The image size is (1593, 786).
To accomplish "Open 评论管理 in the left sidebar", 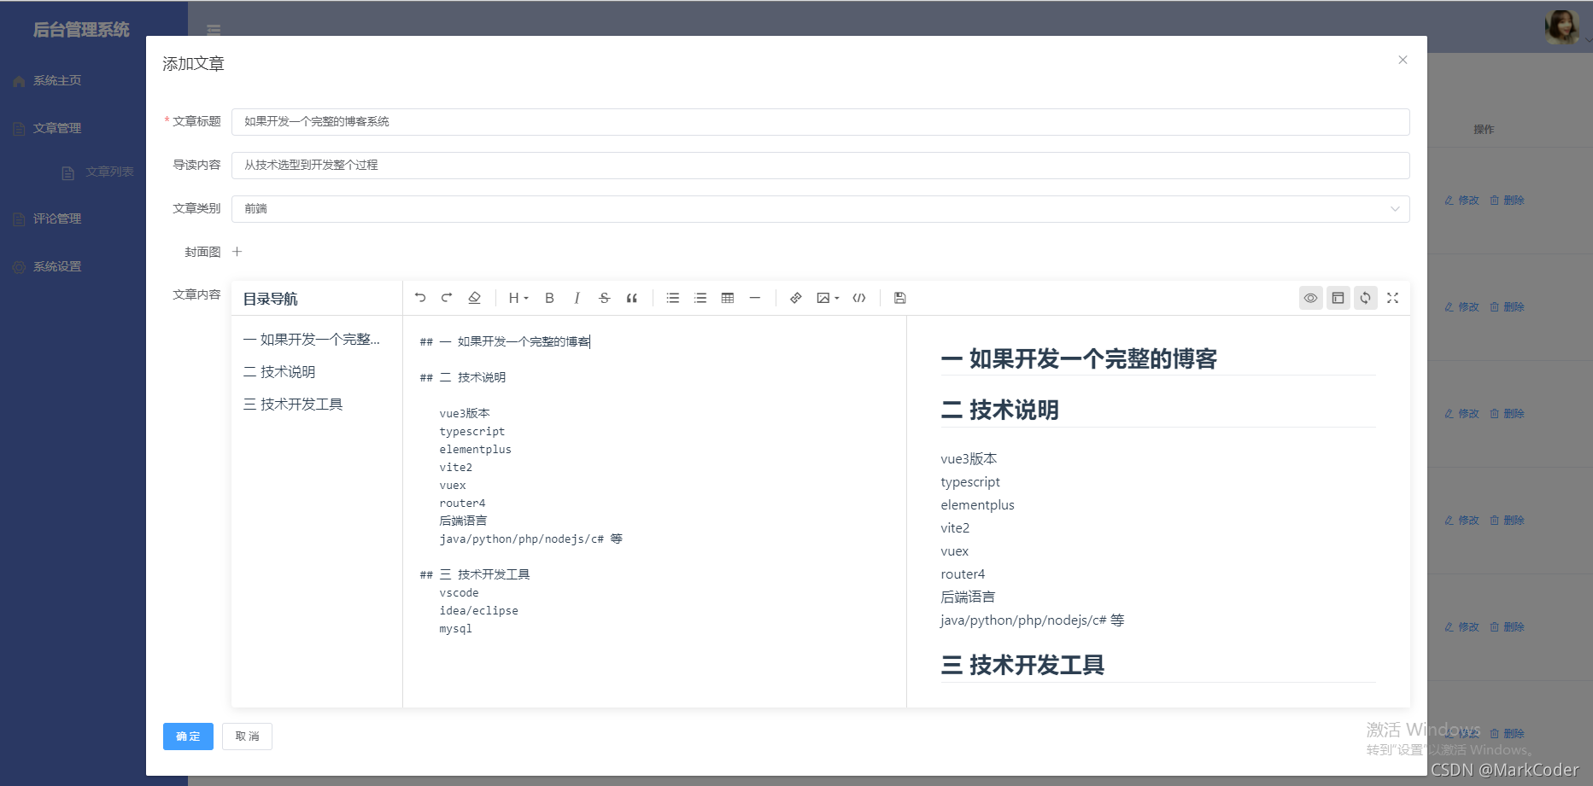I will pyautogui.click(x=56, y=218).
